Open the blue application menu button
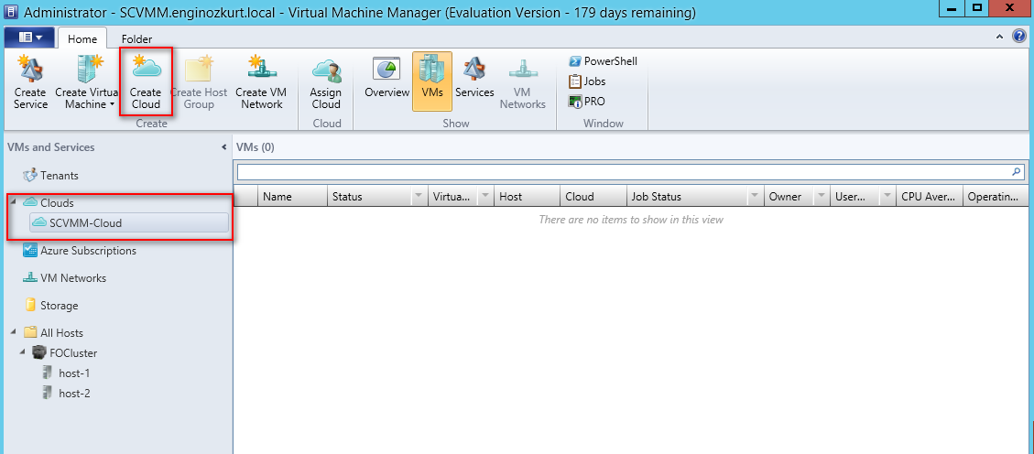 tap(30, 38)
